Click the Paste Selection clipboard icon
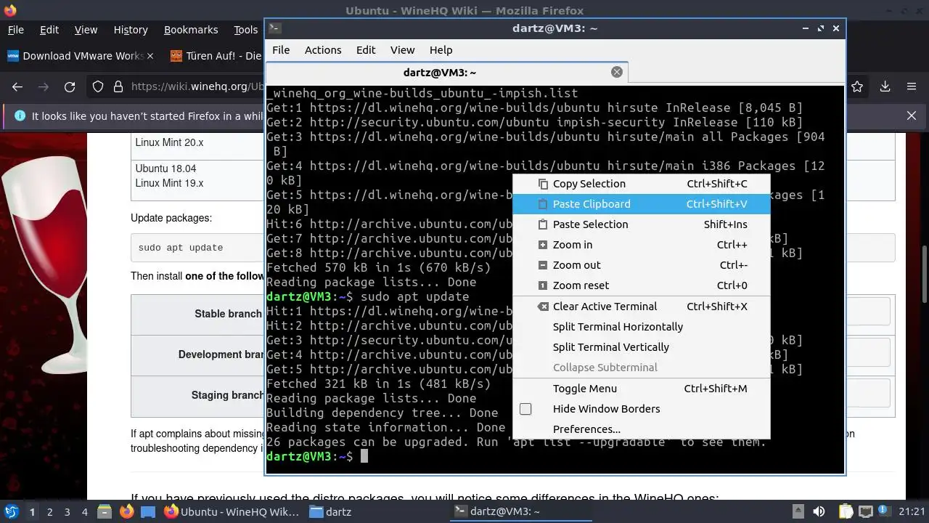Image resolution: width=929 pixels, height=523 pixels. click(542, 224)
